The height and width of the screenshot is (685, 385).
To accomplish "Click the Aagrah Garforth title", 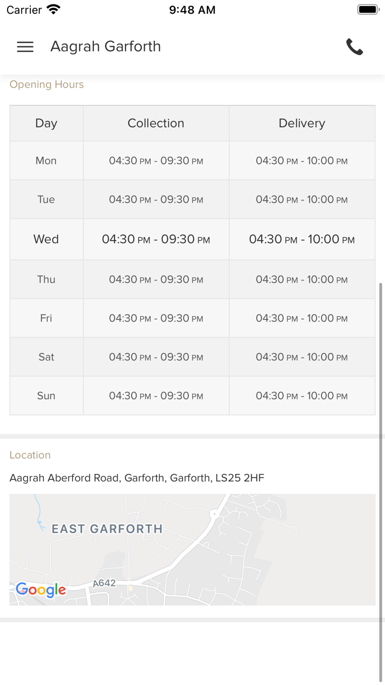I will [106, 46].
